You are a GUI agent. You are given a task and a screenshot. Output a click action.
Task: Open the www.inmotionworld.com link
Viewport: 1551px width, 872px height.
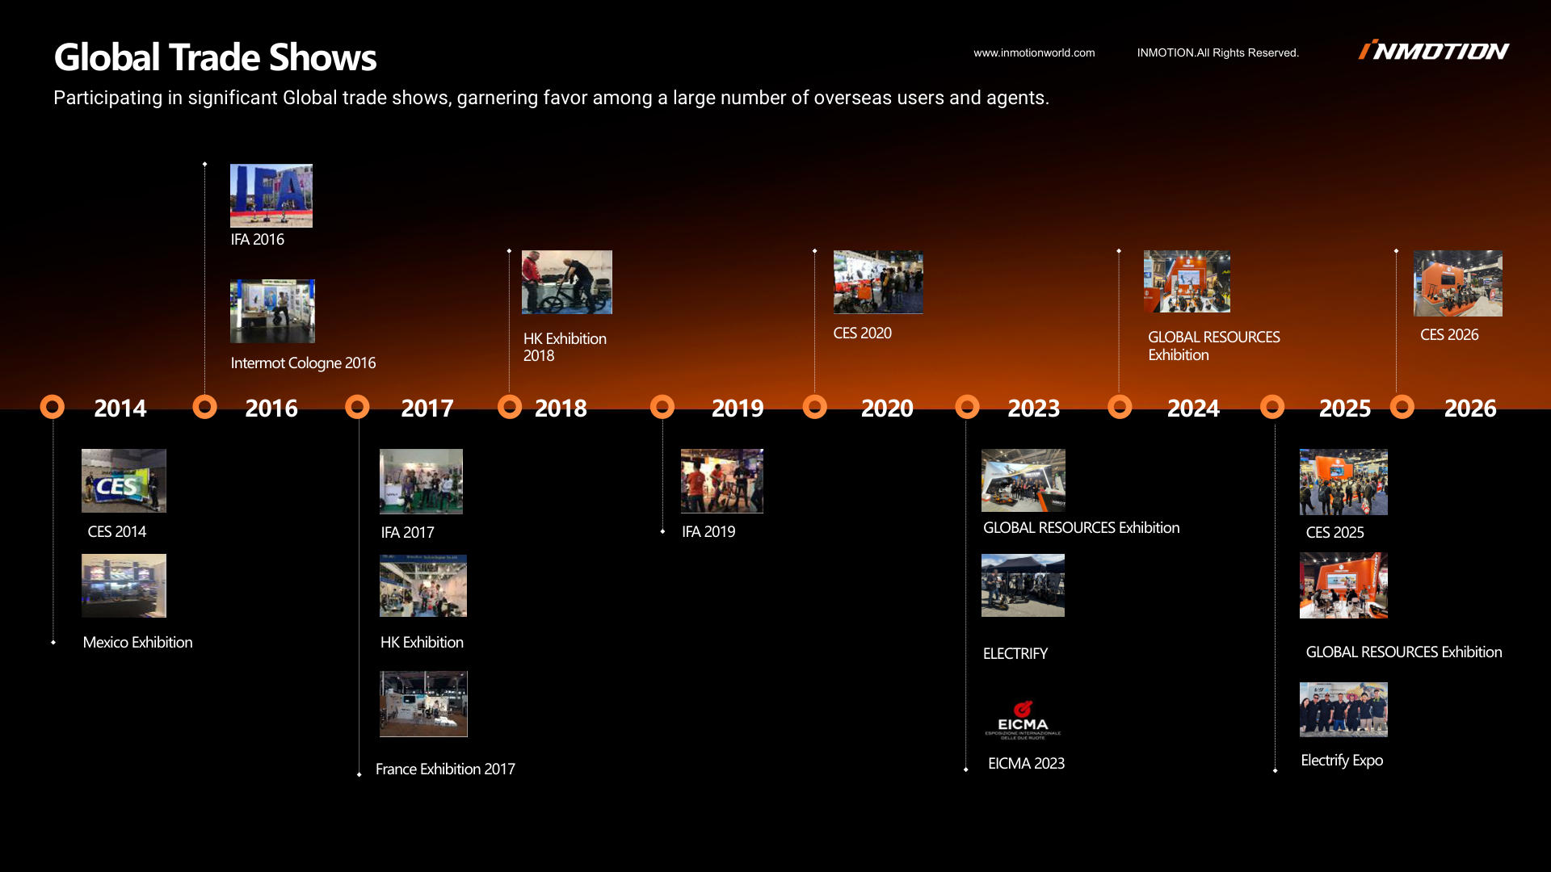[x=1034, y=52]
